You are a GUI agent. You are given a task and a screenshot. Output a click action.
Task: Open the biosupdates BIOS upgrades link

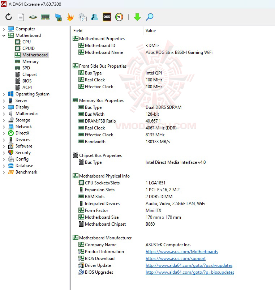point(190,272)
